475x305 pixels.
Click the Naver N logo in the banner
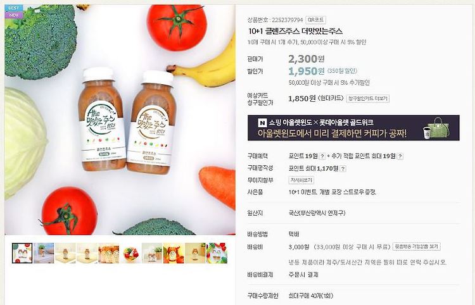(x=262, y=123)
